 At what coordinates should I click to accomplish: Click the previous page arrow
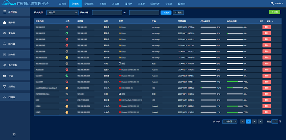pos(242,121)
